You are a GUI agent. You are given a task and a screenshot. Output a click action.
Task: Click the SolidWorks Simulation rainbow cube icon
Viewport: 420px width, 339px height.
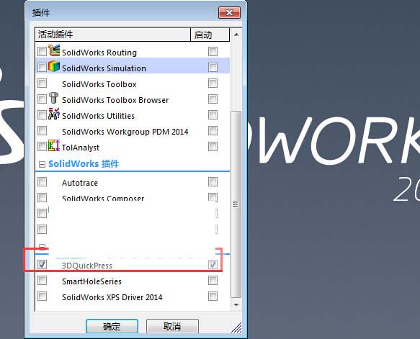tap(54, 66)
